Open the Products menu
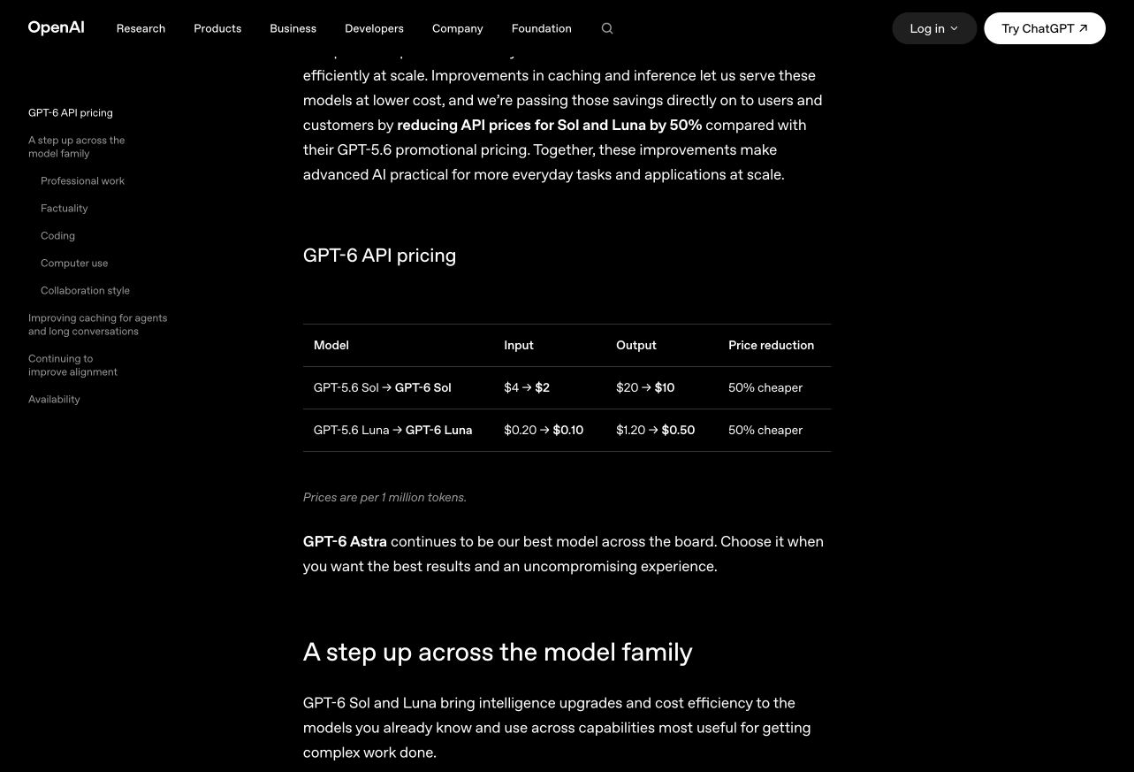 (217, 28)
